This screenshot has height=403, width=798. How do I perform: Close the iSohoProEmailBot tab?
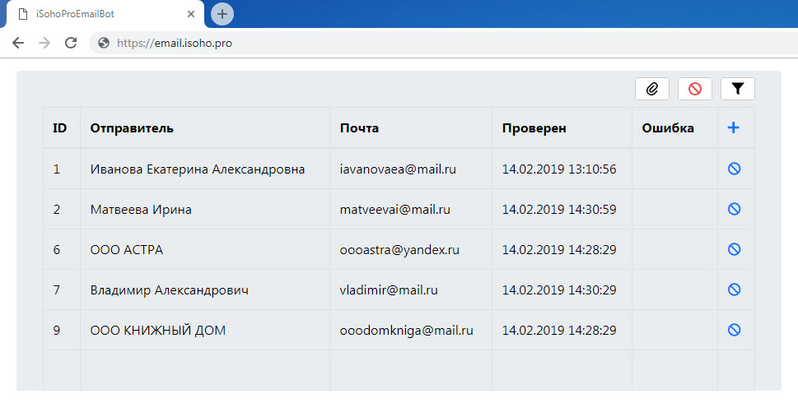coord(191,14)
